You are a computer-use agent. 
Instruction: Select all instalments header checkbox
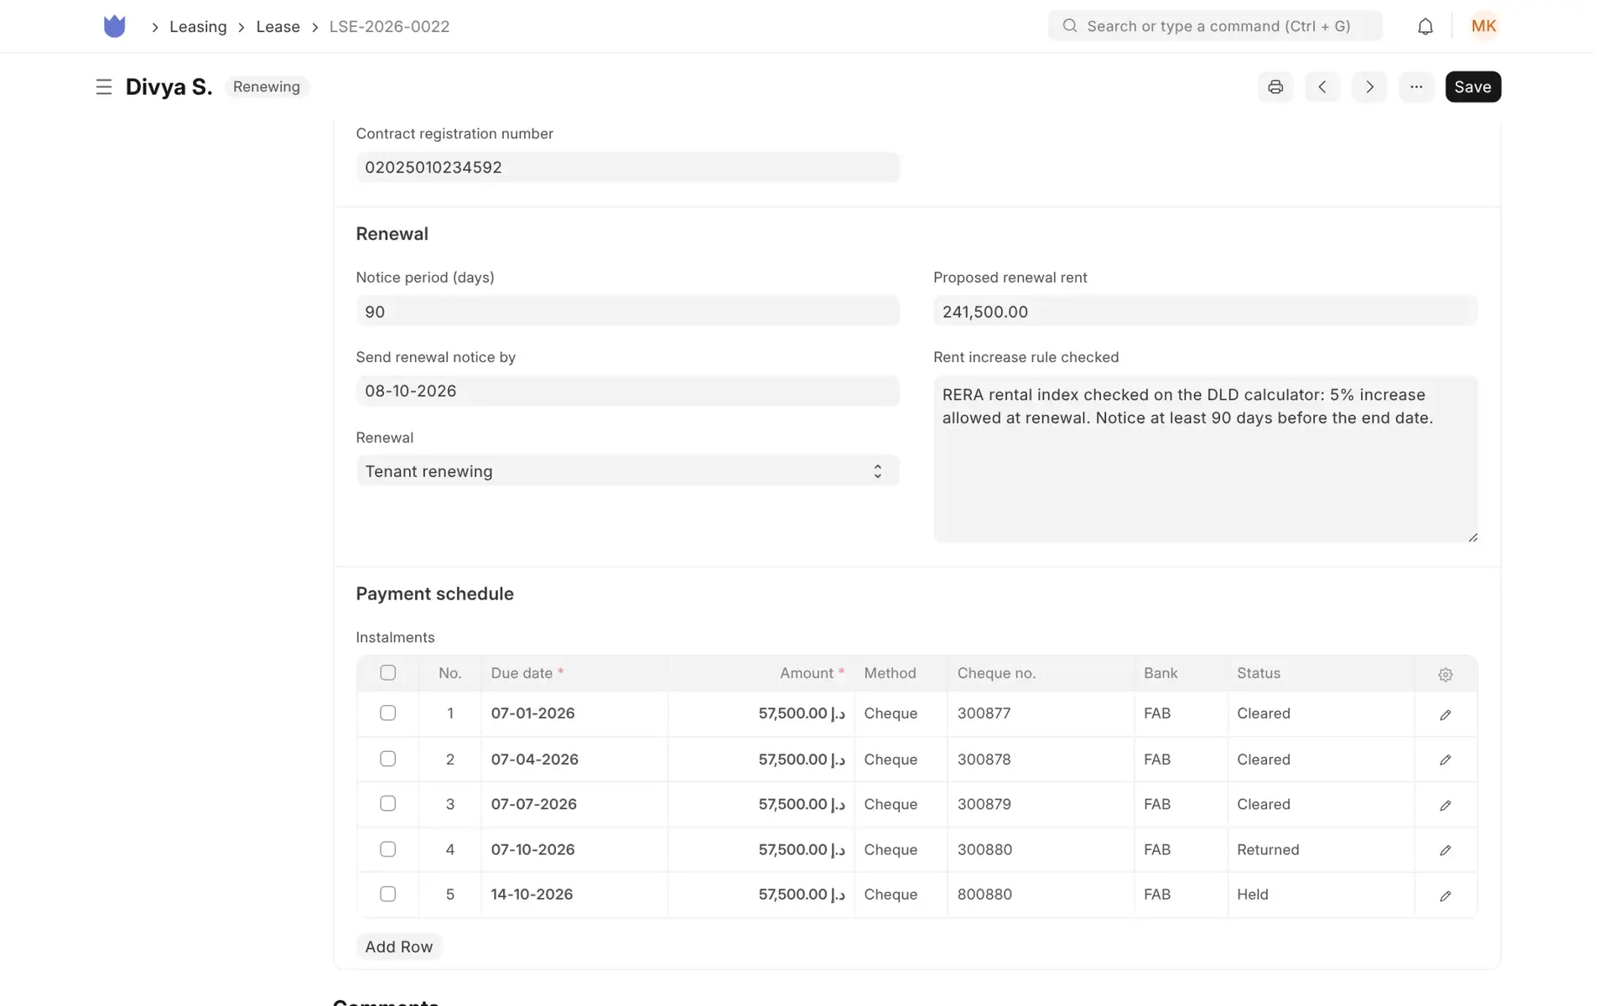[x=387, y=672]
